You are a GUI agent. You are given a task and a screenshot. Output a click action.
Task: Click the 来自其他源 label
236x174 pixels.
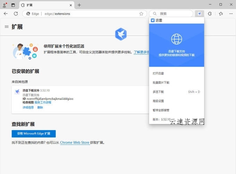20,82
